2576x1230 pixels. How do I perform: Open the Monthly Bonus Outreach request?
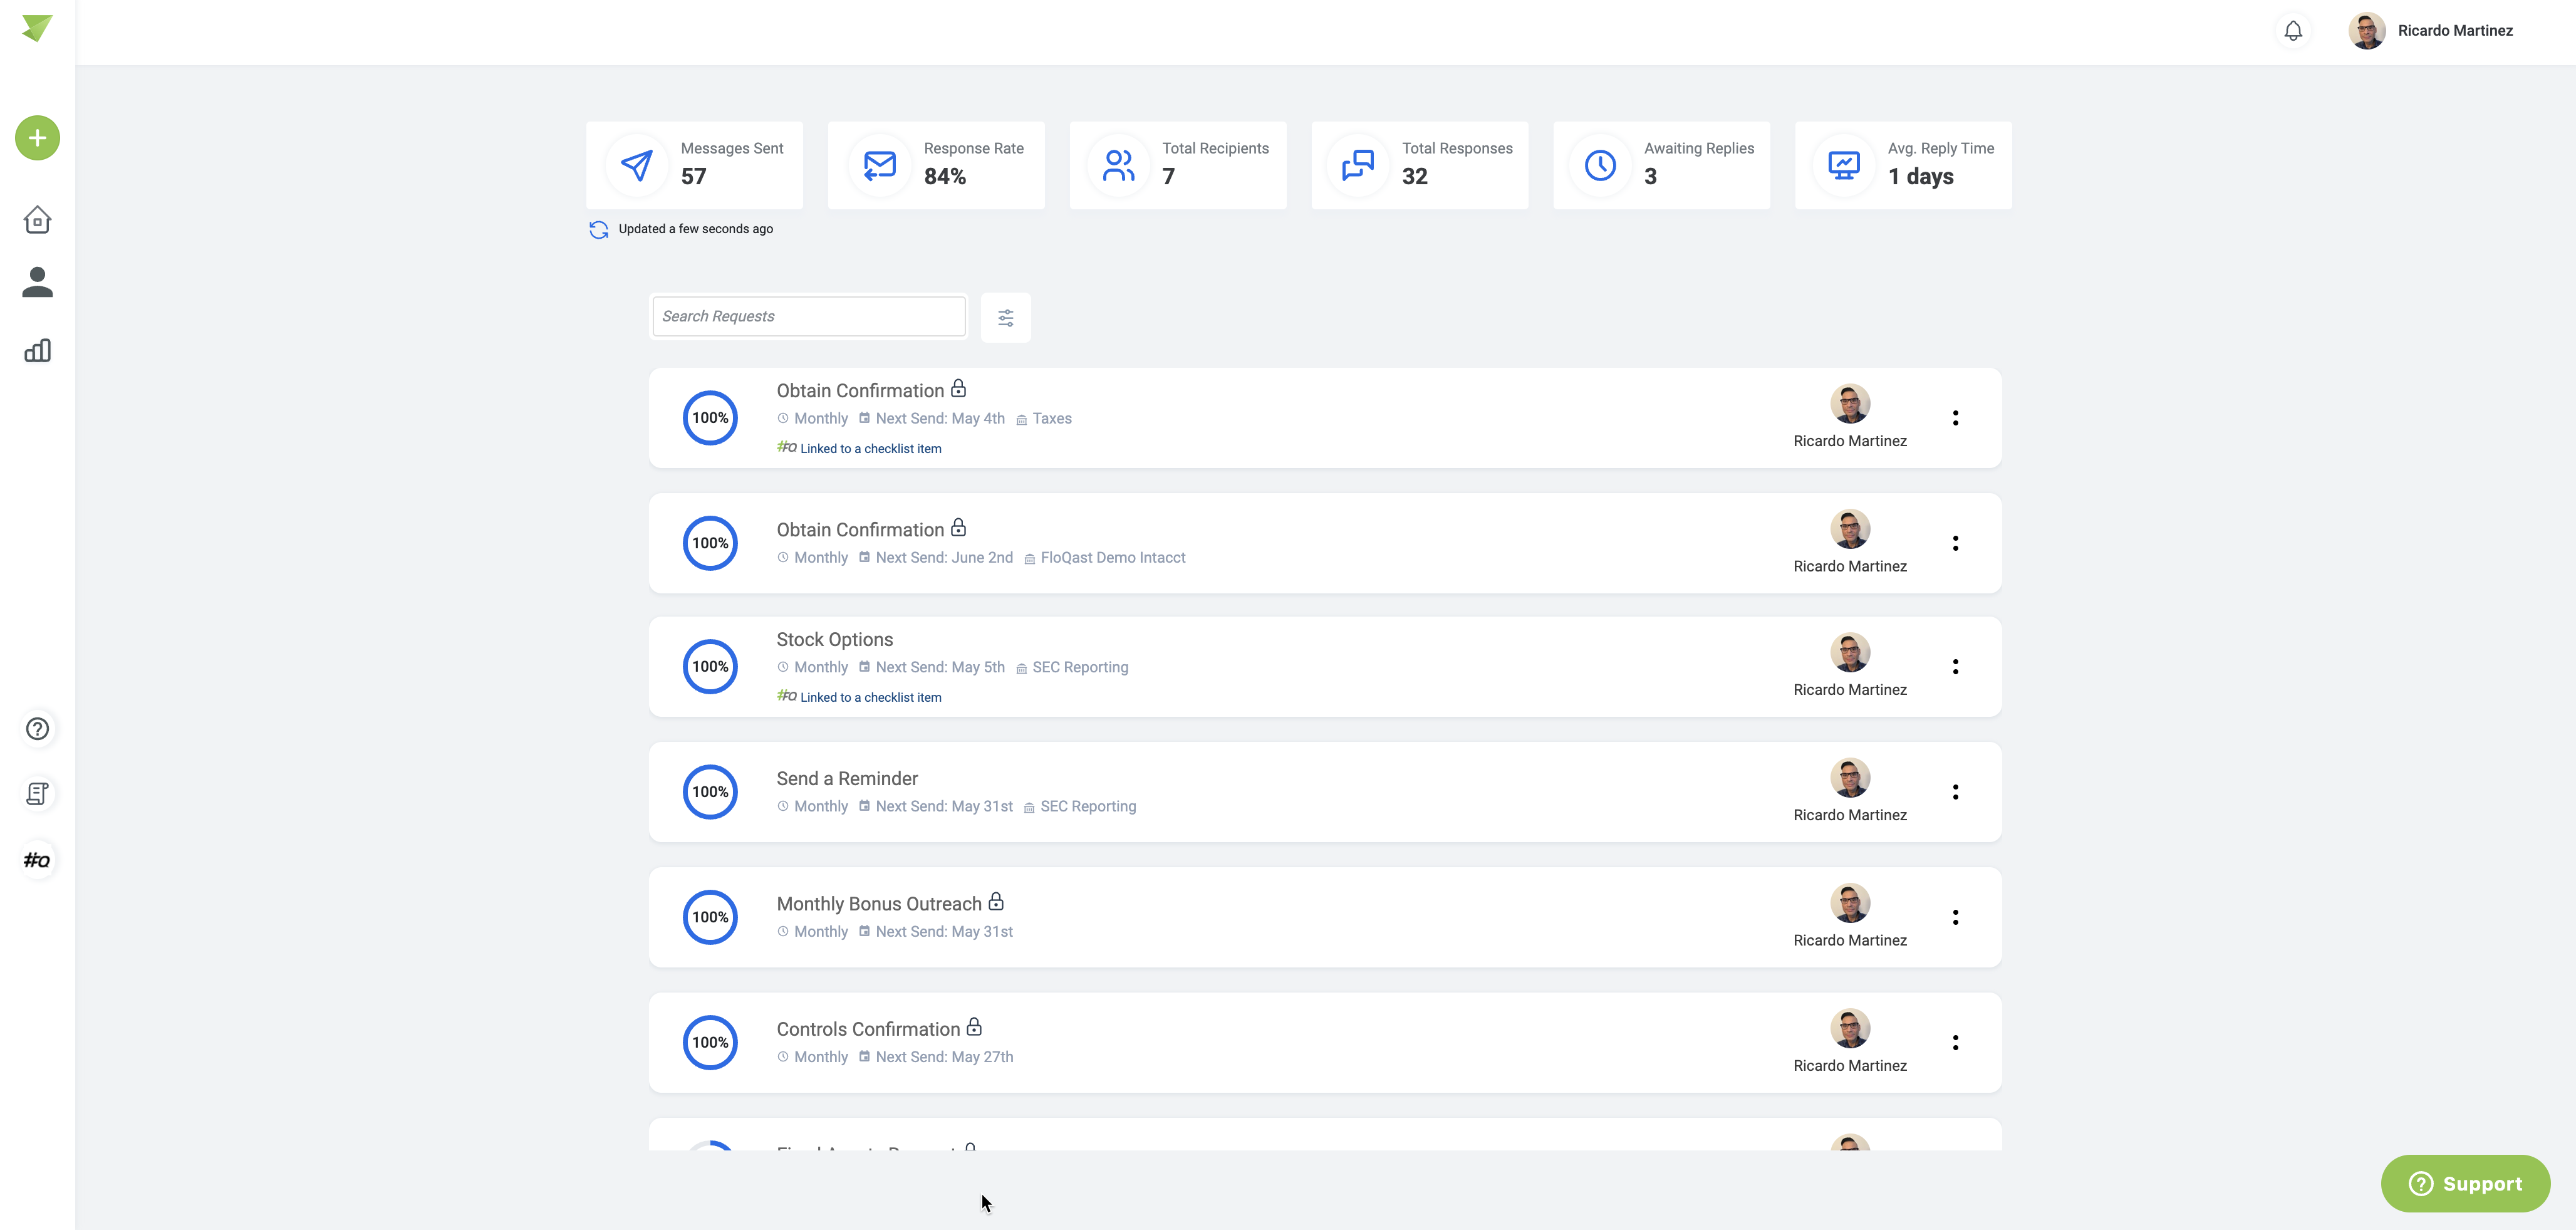tap(879, 904)
